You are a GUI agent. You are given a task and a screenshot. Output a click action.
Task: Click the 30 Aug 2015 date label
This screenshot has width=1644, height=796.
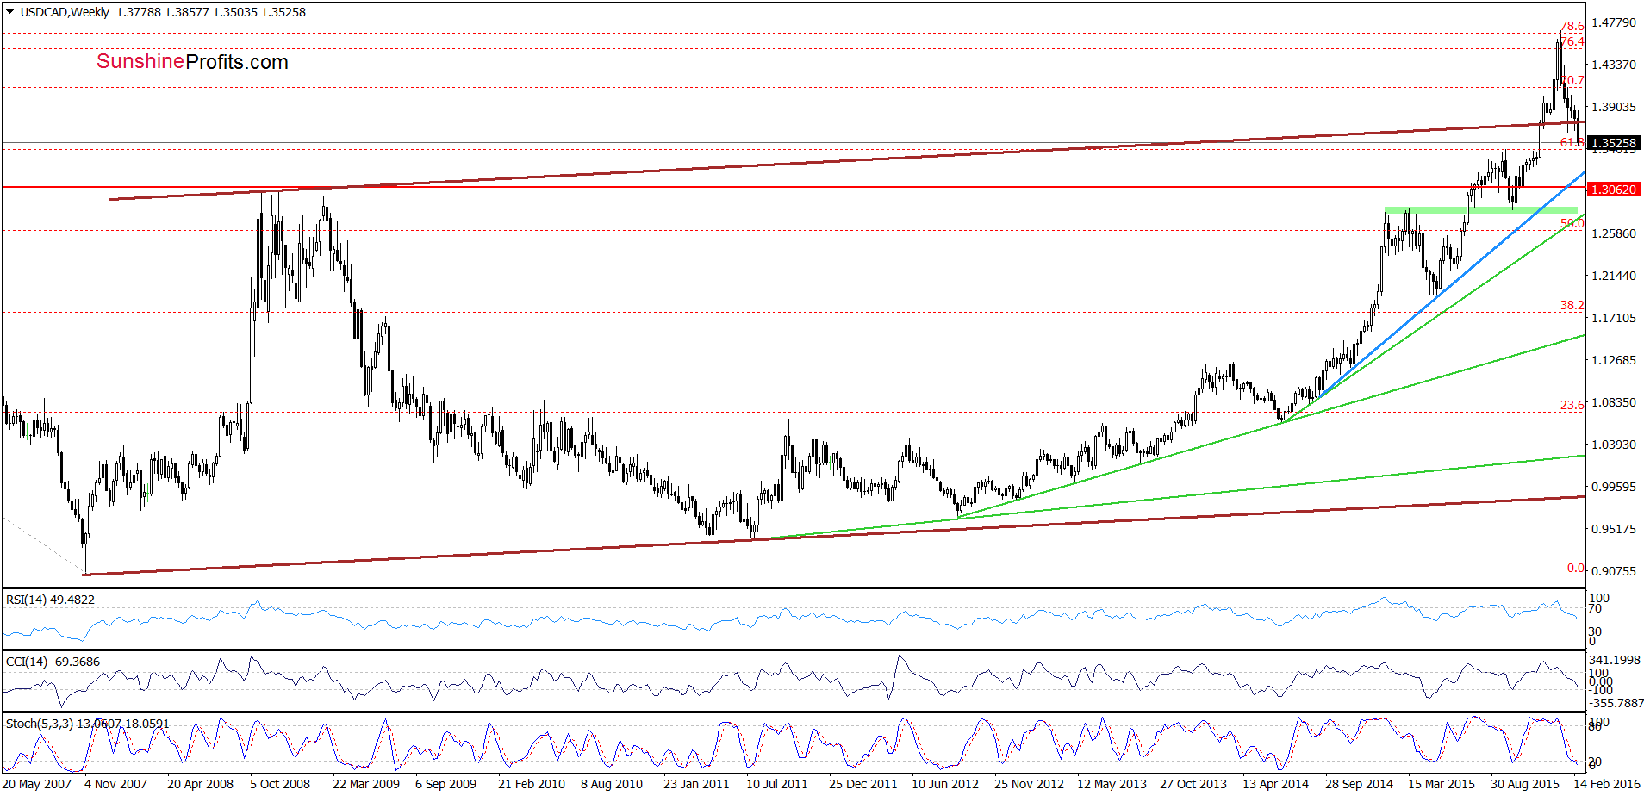(1525, 784)
